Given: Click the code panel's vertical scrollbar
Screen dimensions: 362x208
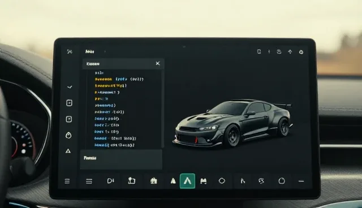Looking at the screenshot, I should (163, 109).
